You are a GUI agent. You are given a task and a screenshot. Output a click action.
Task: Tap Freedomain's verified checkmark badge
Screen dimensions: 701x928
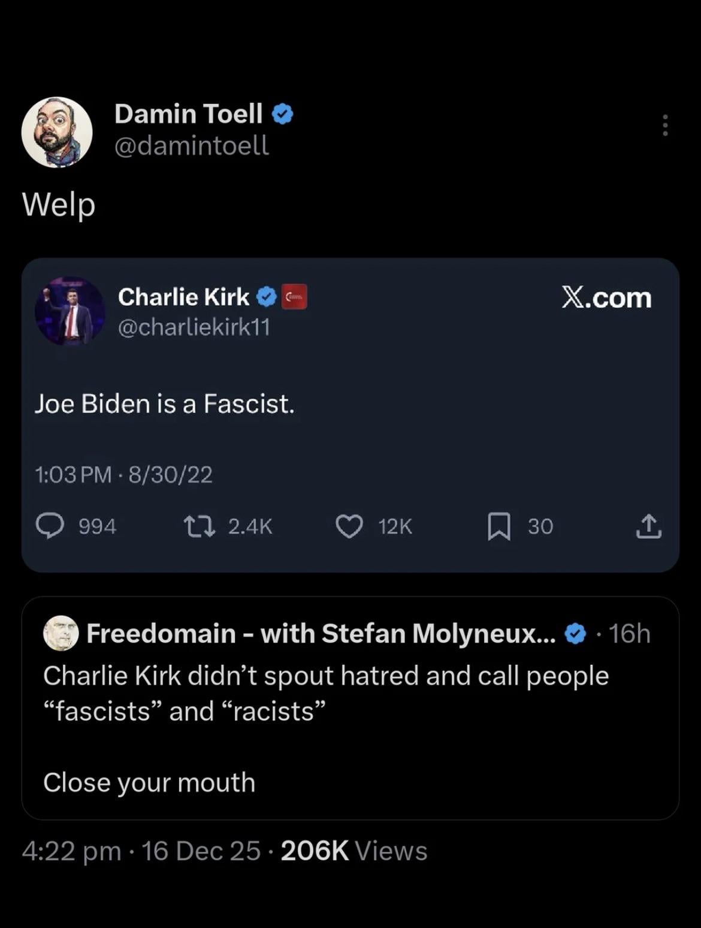tap(575, 634)
